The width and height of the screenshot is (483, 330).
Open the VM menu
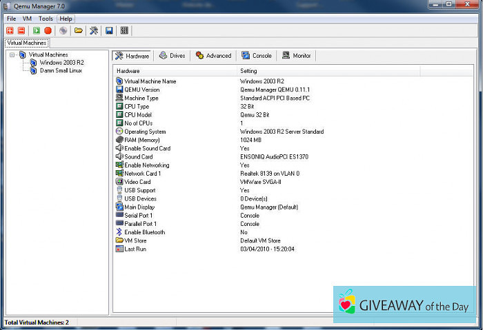27,19
